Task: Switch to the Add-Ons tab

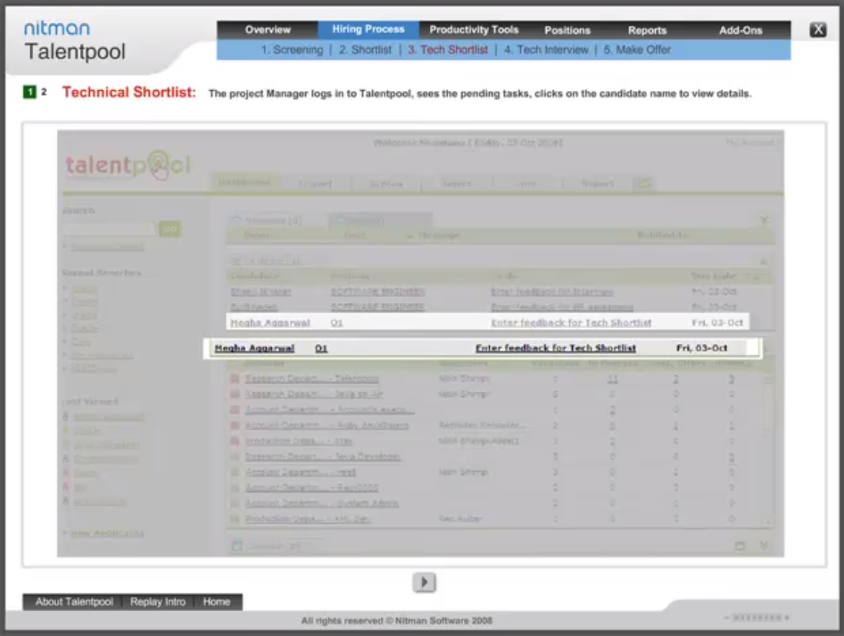Action: point(741,30)
